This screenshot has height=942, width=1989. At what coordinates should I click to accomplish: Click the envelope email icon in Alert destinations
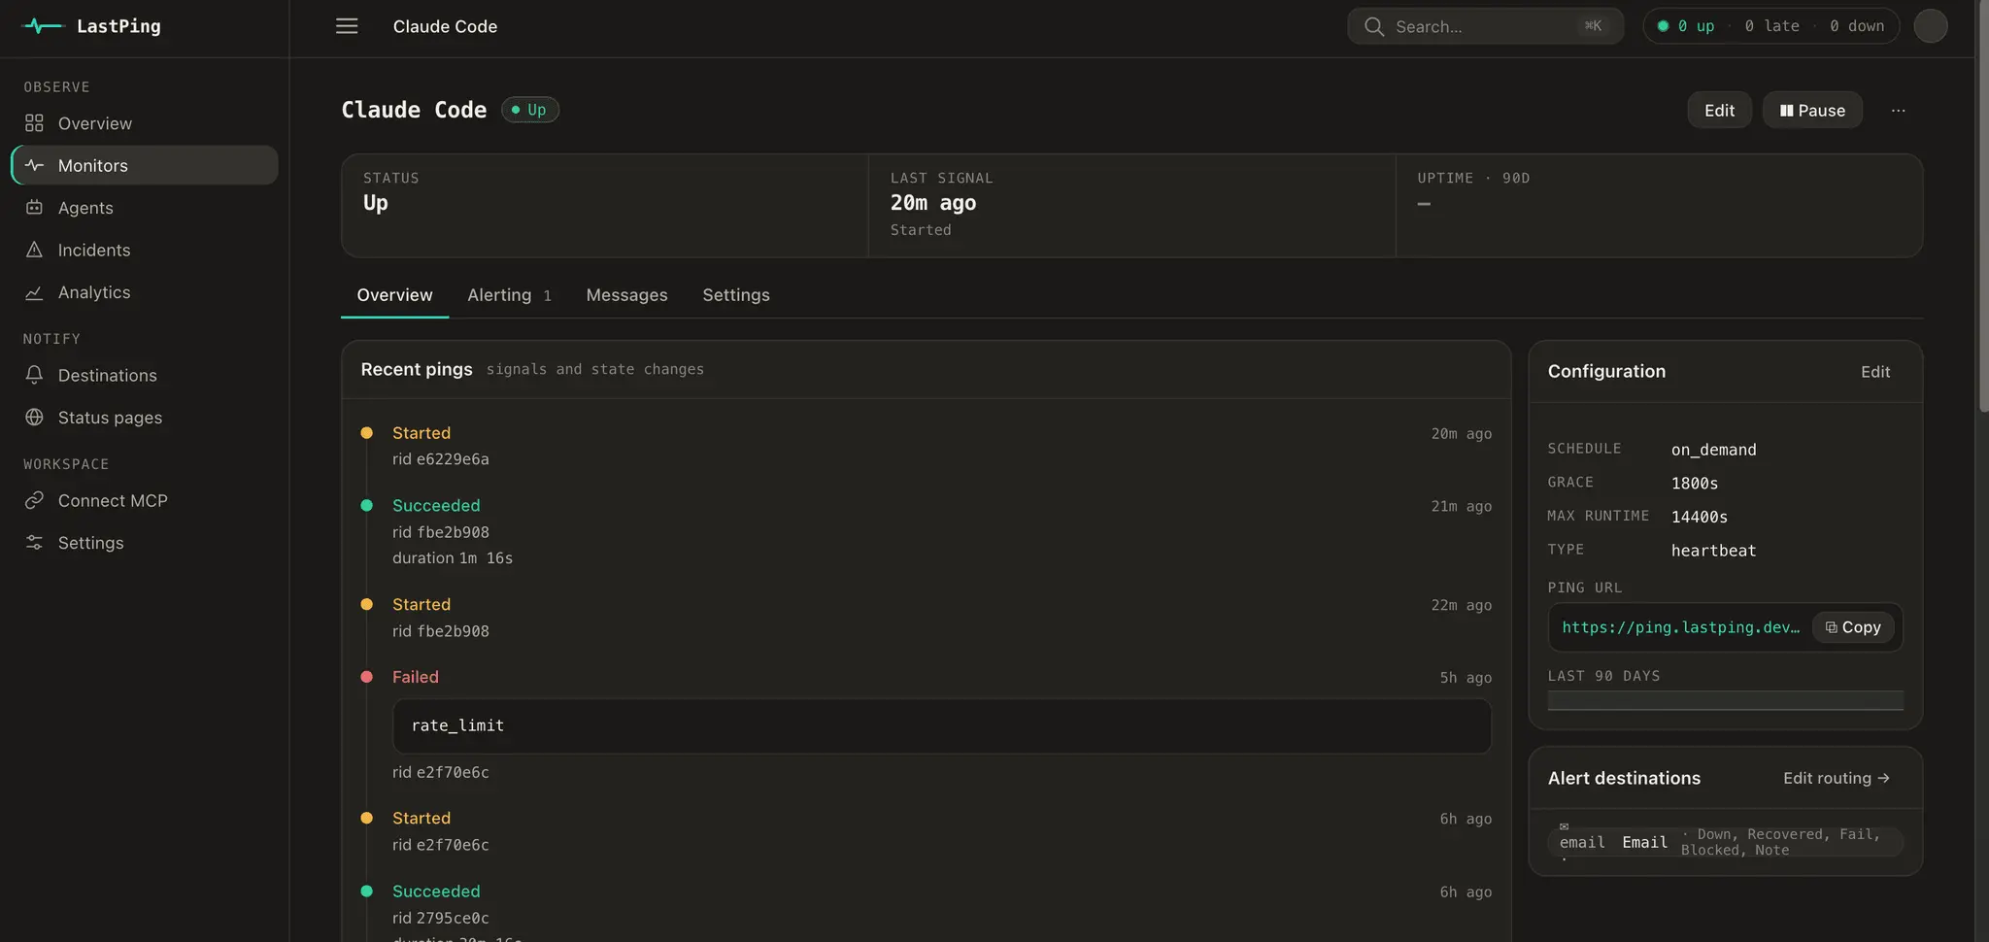pos(1564,826)
